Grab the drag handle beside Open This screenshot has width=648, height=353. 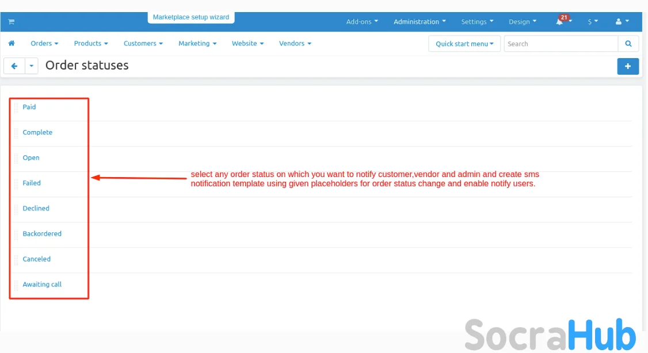[17, 158]
